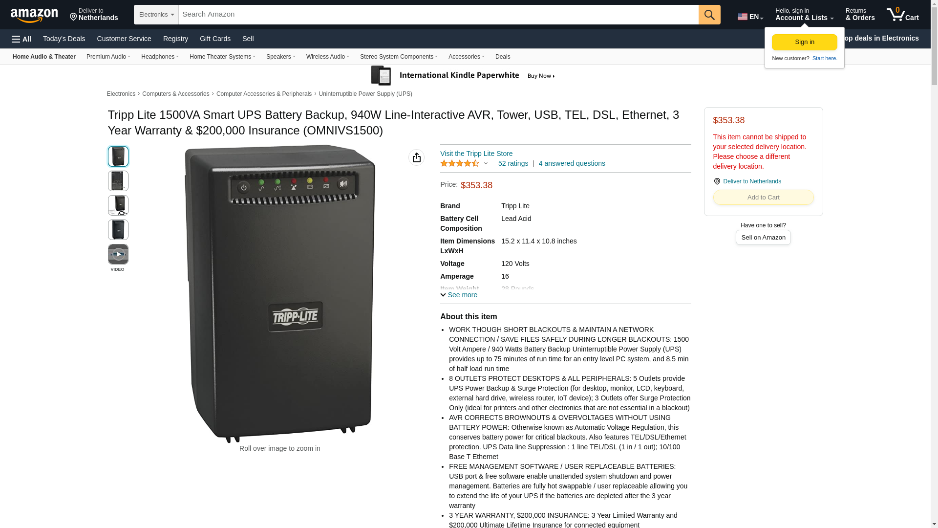Viewport: 938px width, 528px height.
Task: Select the second product thumbnail image
Action: tap(118, 181)
